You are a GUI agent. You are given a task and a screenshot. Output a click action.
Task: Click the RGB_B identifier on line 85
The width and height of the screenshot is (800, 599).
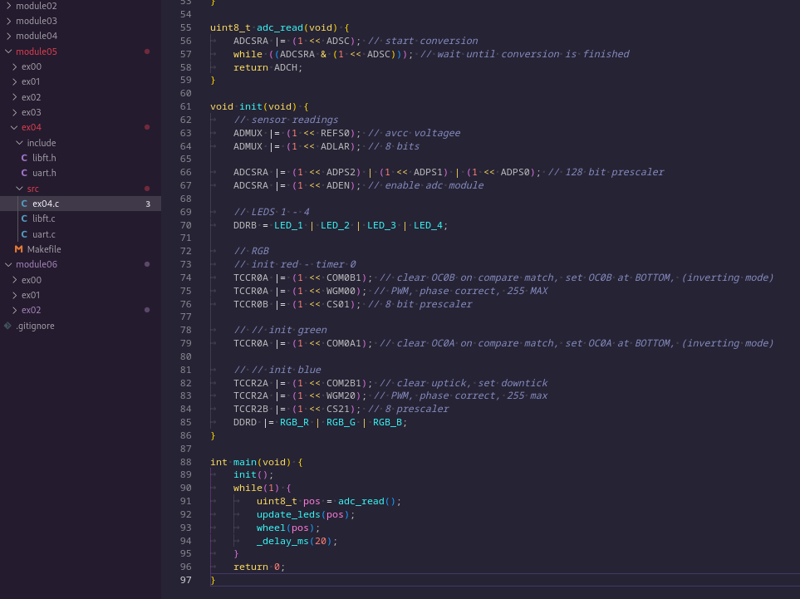(x=387, y=422)
